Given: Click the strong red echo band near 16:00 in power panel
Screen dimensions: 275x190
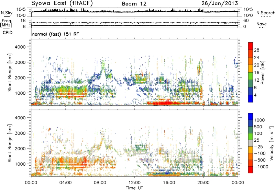Looking at the screenshot, I should pyautogui.click(x=166, y=103).
